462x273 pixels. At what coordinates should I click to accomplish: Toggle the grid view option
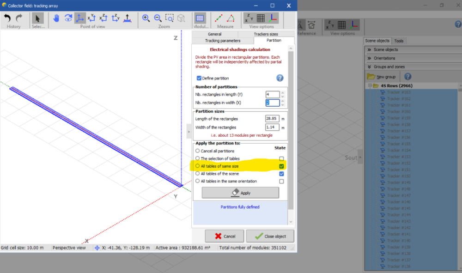click(x=261, y=18)
